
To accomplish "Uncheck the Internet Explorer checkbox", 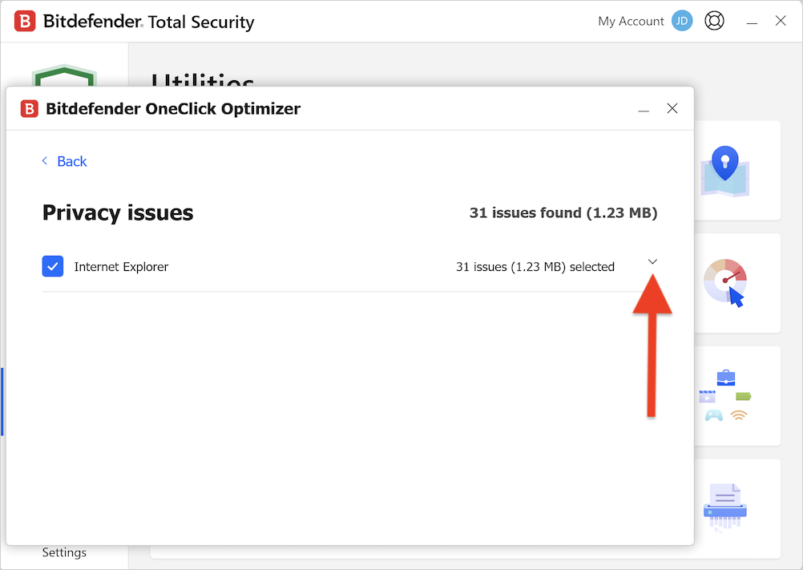I will tap(53, 266).
